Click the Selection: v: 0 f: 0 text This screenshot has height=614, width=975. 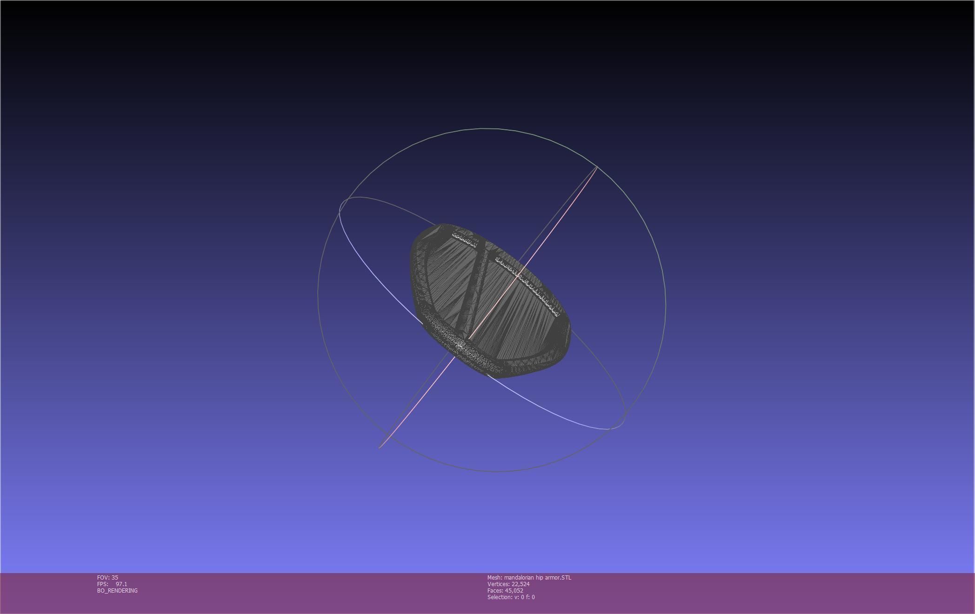(511, 597)
